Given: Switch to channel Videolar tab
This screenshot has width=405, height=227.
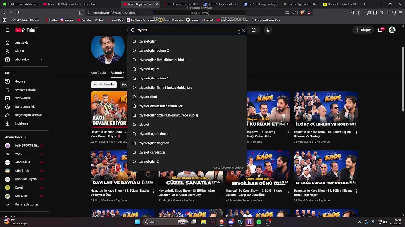Looking at the screenshot, I should pos(117,73).
